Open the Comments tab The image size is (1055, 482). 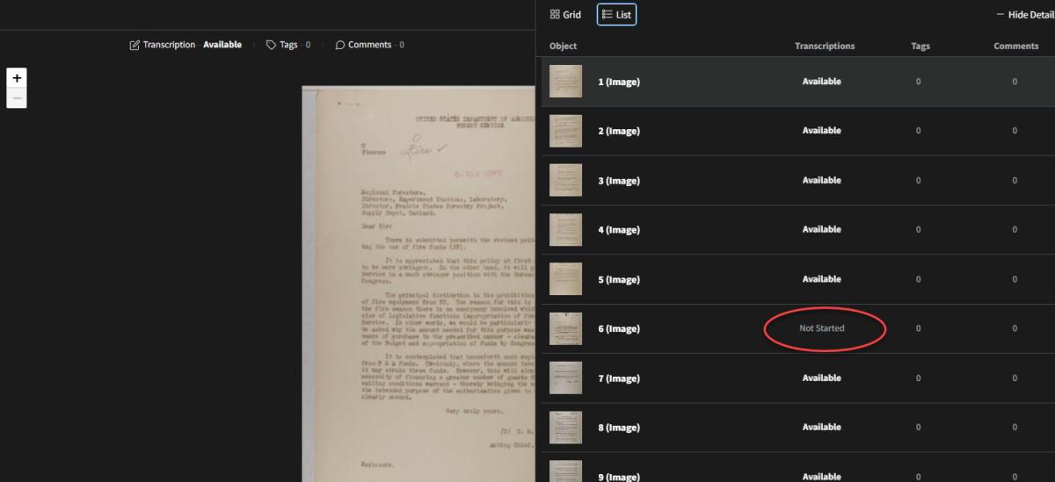(369, 45)
